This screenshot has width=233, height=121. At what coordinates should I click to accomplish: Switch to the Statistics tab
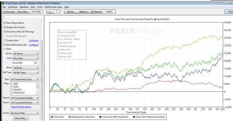point(83,12)
